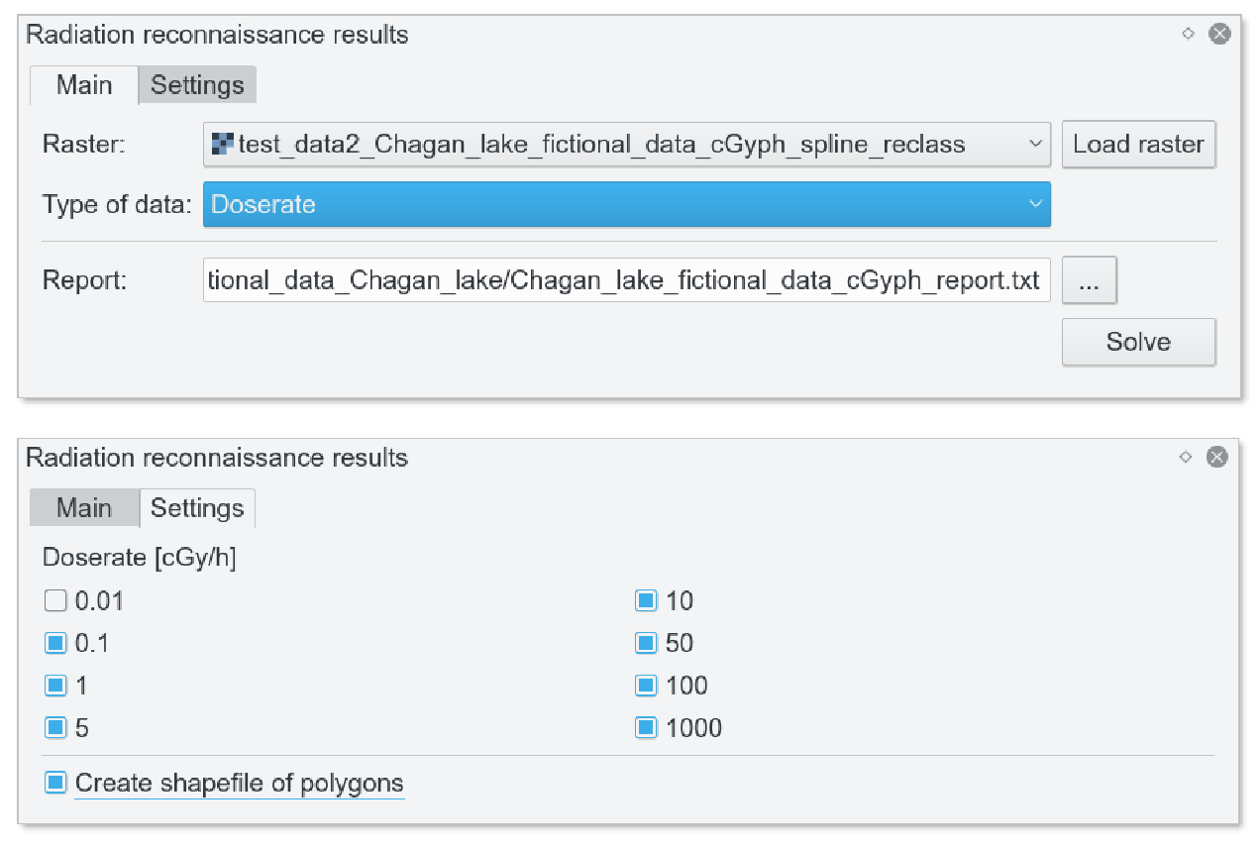Click the raster layer icon in combo box

point(222,145)
